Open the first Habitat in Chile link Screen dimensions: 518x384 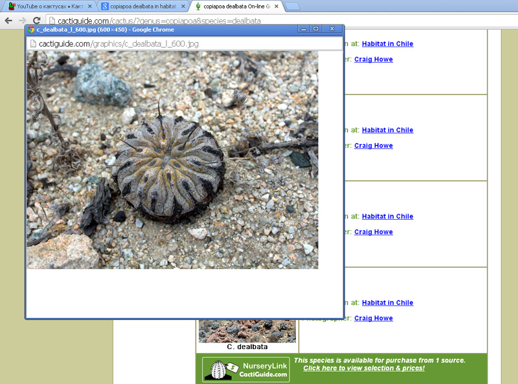click(x=387, y=43)
